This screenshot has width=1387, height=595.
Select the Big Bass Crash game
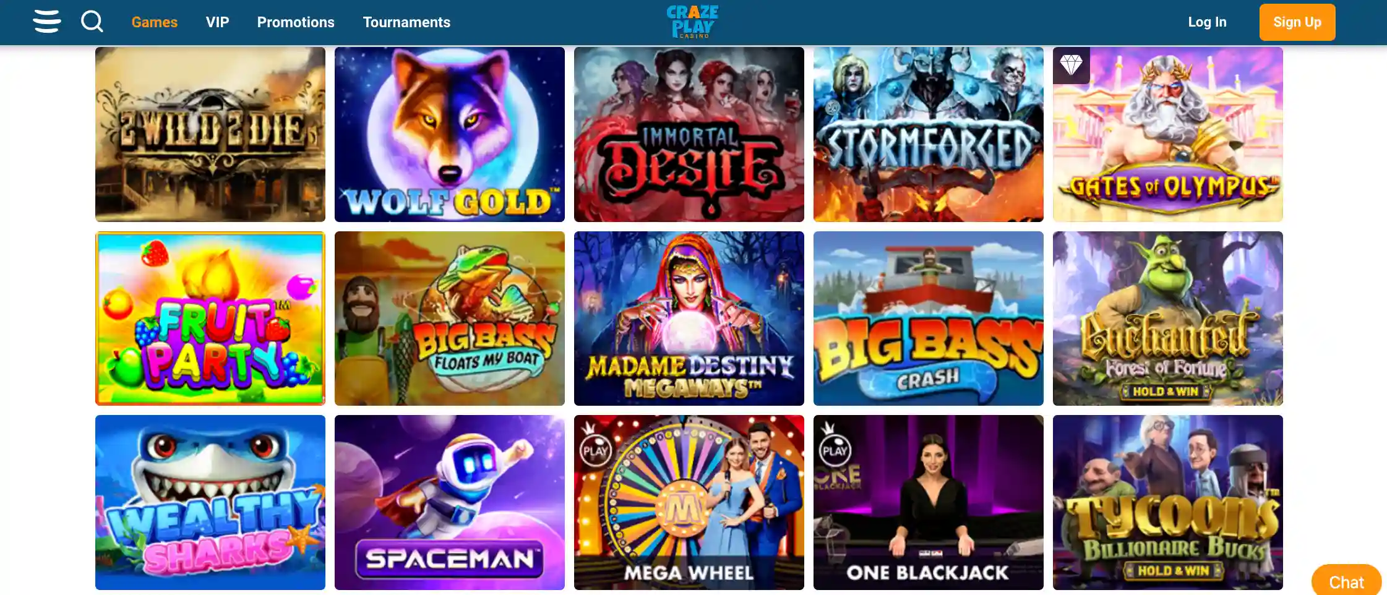click(929, 319)
